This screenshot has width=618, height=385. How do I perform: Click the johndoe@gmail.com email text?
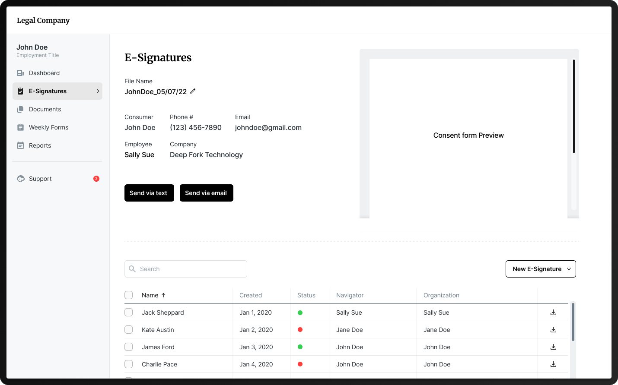268,128
